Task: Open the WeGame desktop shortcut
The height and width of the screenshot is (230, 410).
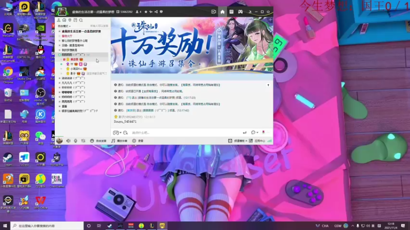Action: [x=8, y=30]
